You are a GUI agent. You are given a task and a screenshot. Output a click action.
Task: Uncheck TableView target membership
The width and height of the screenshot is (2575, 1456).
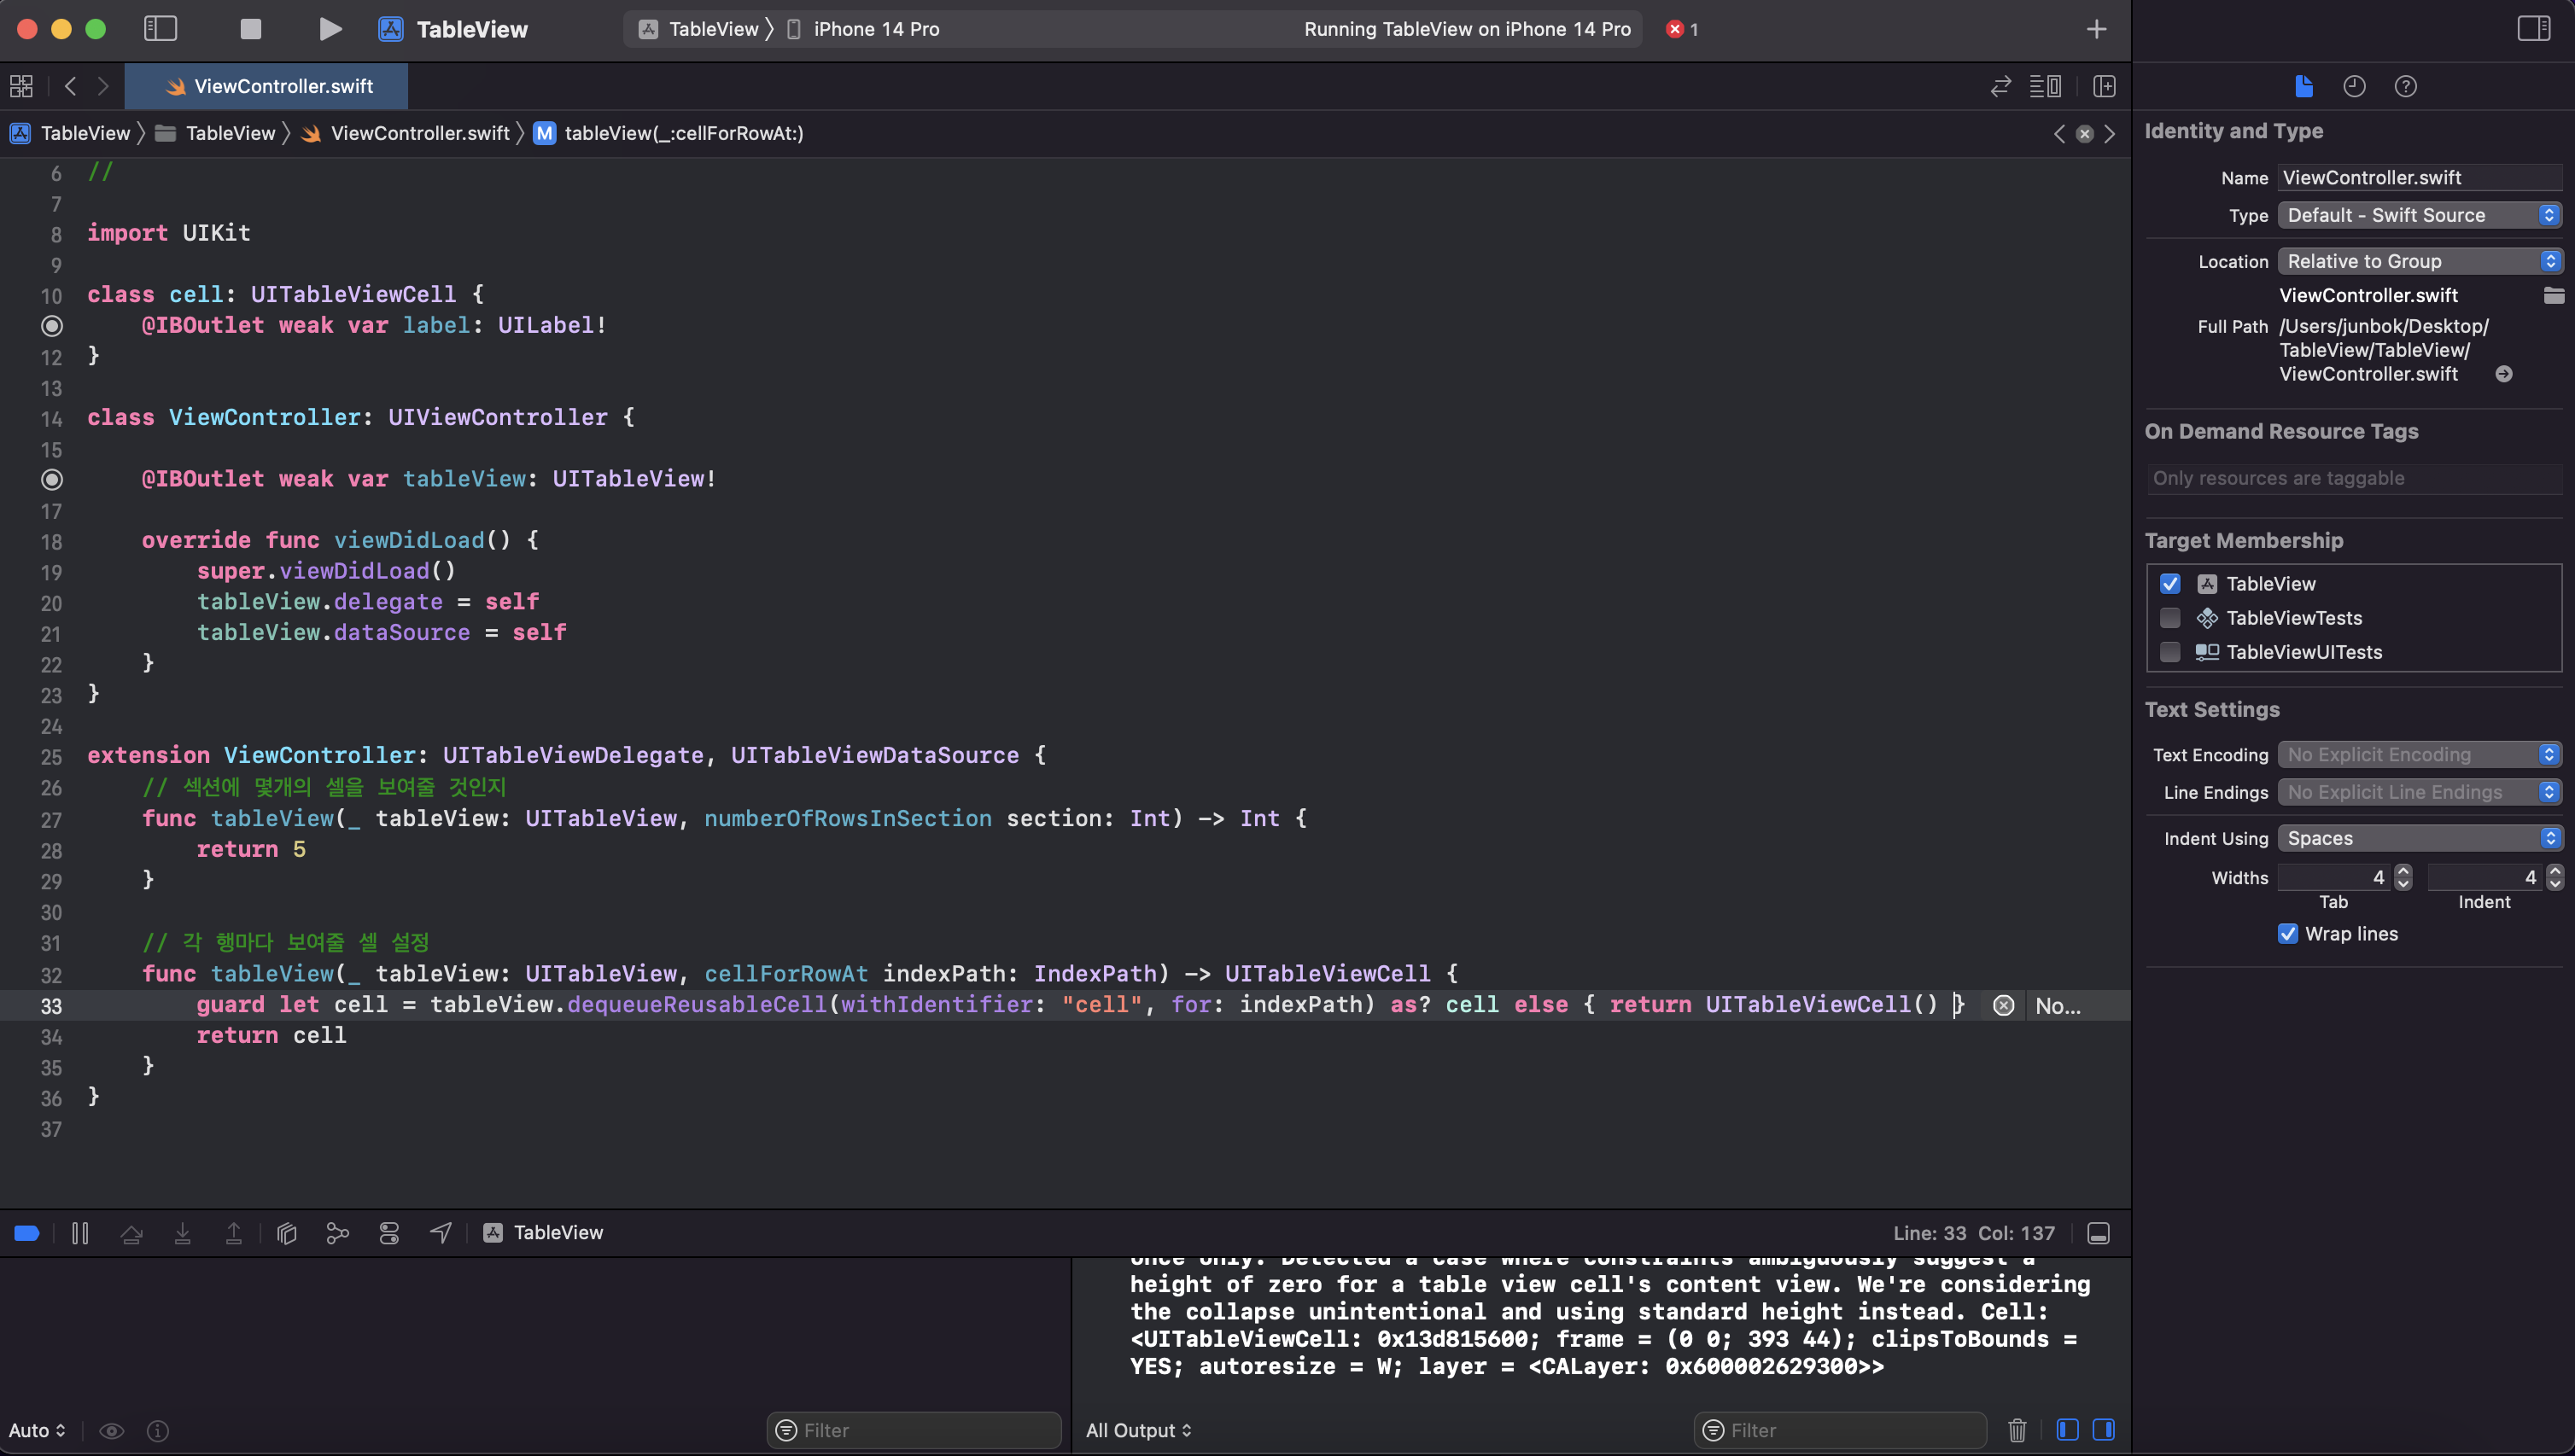click(2169, 584)
